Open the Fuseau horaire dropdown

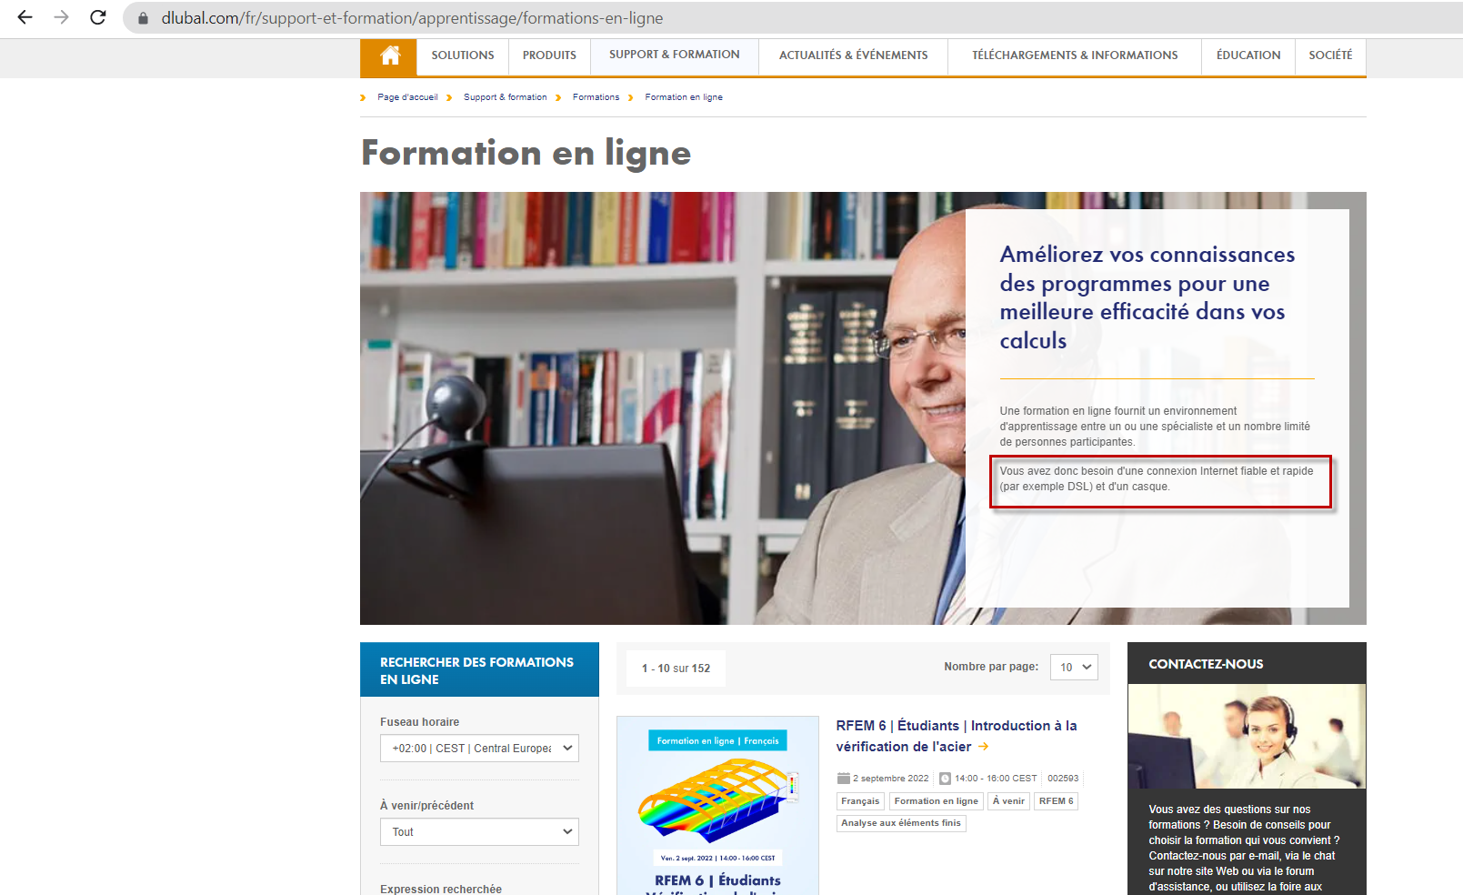[479, 749]
